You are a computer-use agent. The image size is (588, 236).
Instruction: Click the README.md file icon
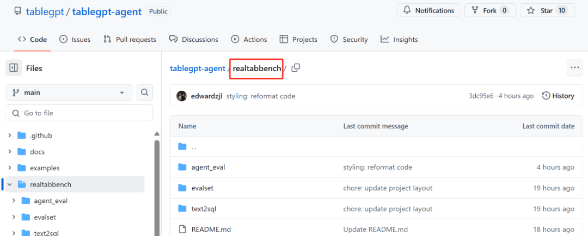click(182, 229)
